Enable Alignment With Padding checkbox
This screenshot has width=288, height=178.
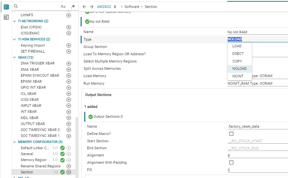coord(231,162)
